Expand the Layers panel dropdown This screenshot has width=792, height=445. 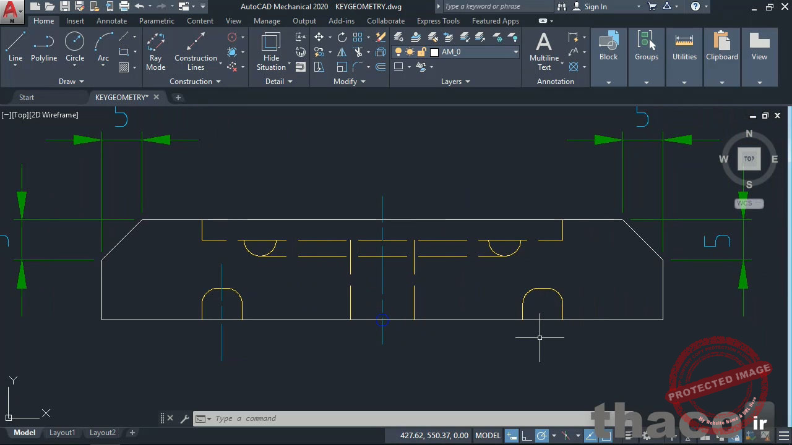455,82
